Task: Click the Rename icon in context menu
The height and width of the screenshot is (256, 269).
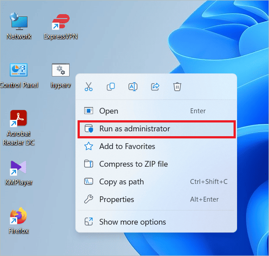Action: tap(133, 87)
